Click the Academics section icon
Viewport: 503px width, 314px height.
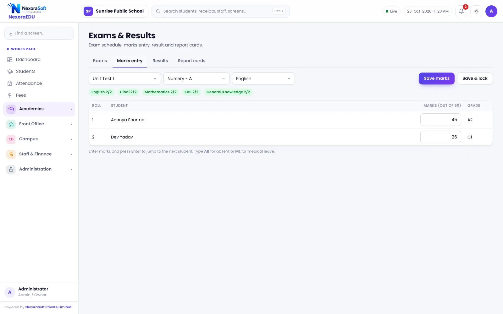coord(11,109)
